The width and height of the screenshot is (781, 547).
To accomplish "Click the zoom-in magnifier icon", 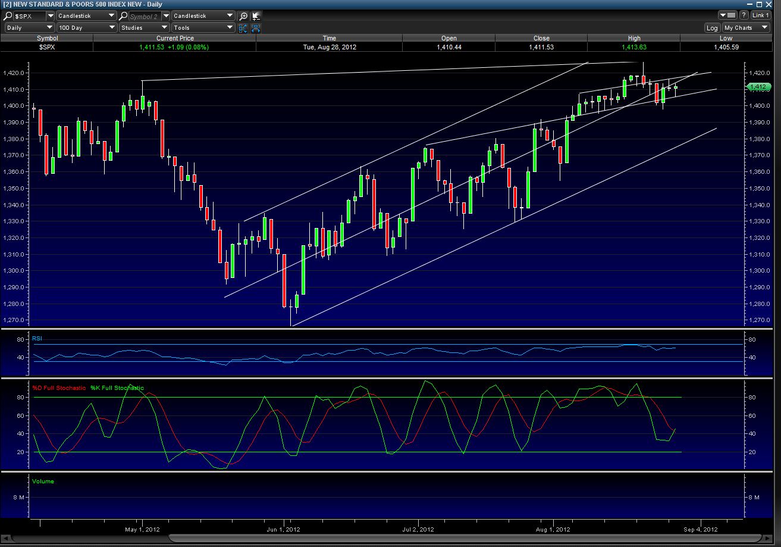I will click(243, 16).
